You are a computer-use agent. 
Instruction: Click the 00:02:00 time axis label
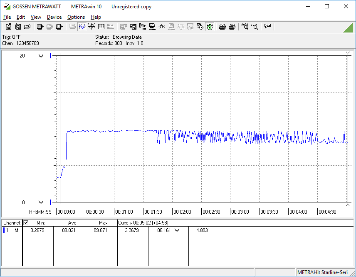coord(182,212)
